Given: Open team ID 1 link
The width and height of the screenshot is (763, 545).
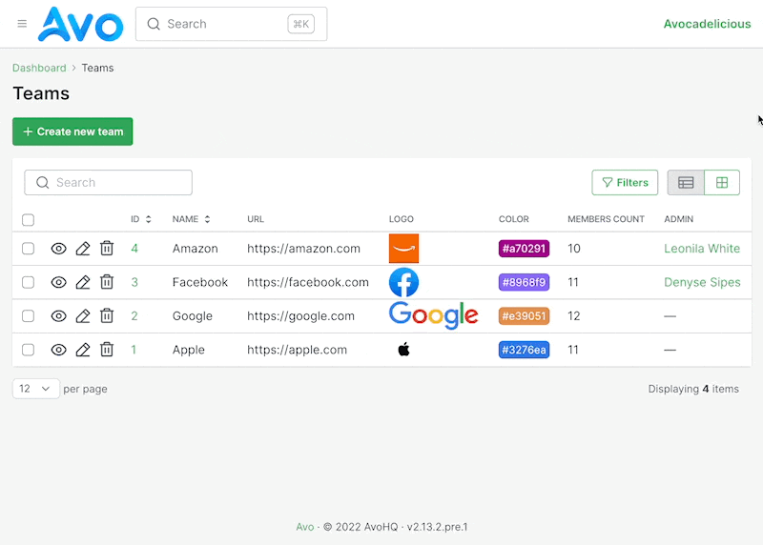Looking at the screenshot, I should tap(134, 350).
